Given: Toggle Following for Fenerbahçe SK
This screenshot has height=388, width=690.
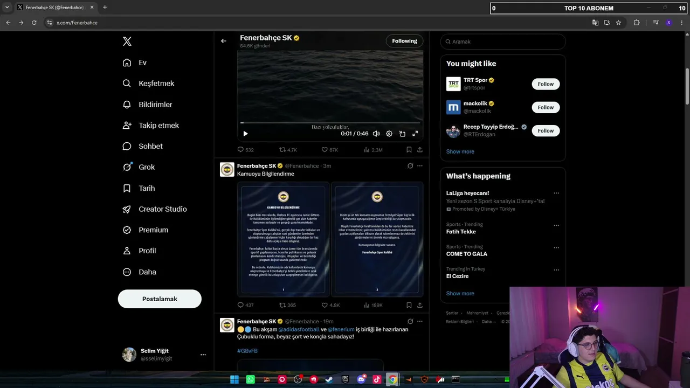Looking at the screenshot, I should coord(404,41).
